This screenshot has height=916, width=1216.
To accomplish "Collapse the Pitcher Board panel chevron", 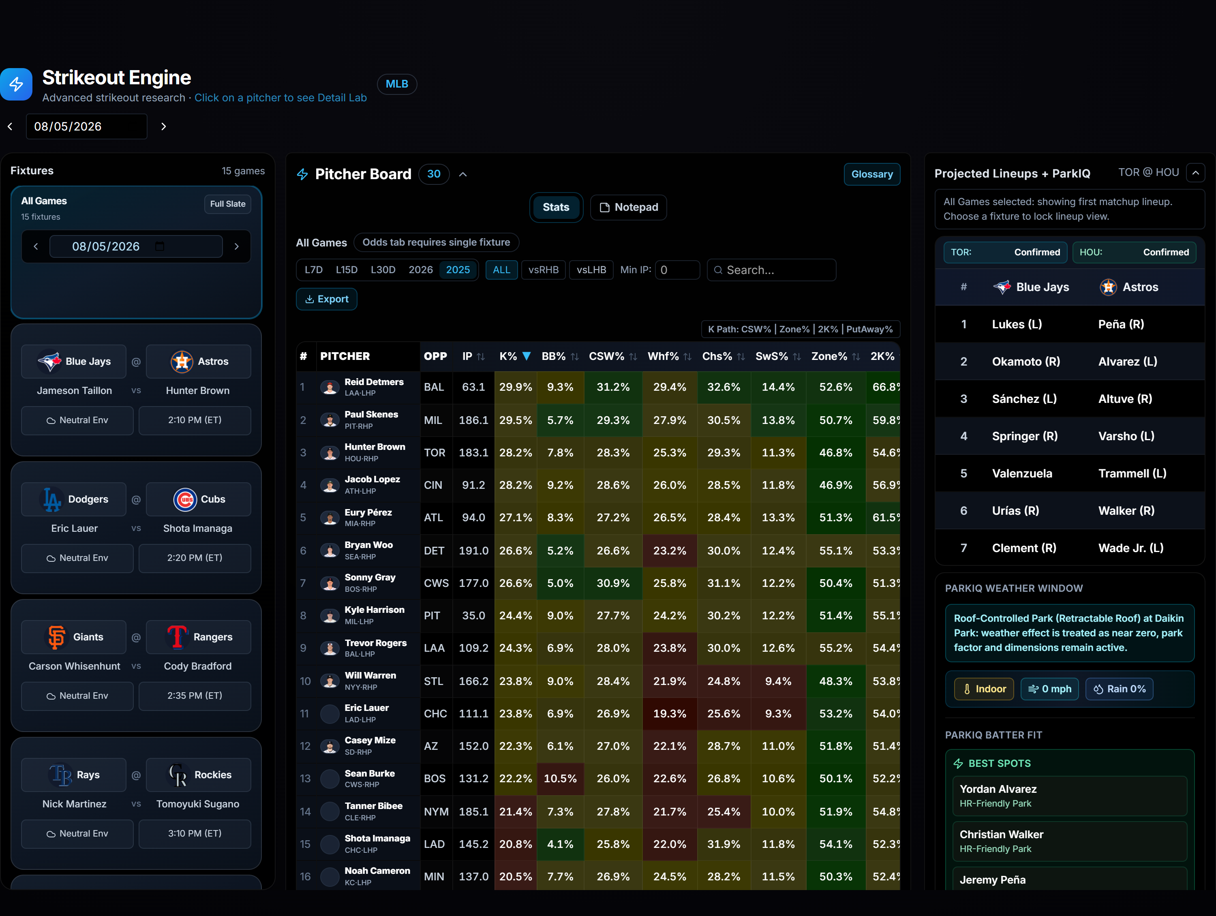I will click(x=463, y=174).
